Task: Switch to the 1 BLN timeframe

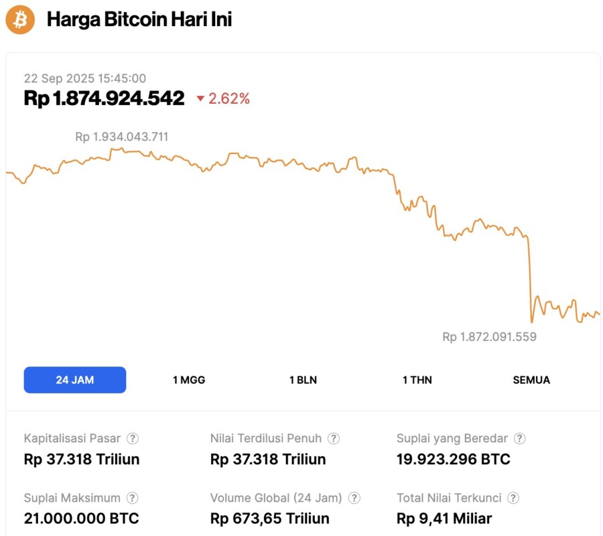Action: pyautogui.click(x=302, y=380)
